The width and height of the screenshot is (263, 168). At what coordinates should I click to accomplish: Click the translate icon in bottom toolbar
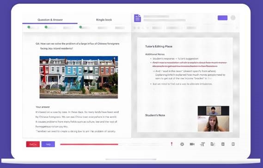coord(213,144)
